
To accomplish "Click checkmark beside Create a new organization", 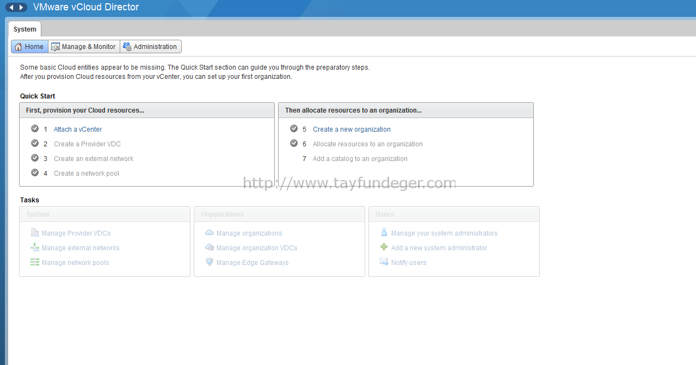I will point(294,129).
